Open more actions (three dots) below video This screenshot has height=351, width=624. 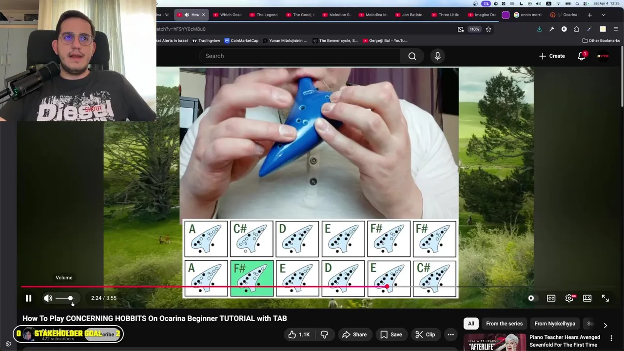pyautogui.click(x=450, y=334)
